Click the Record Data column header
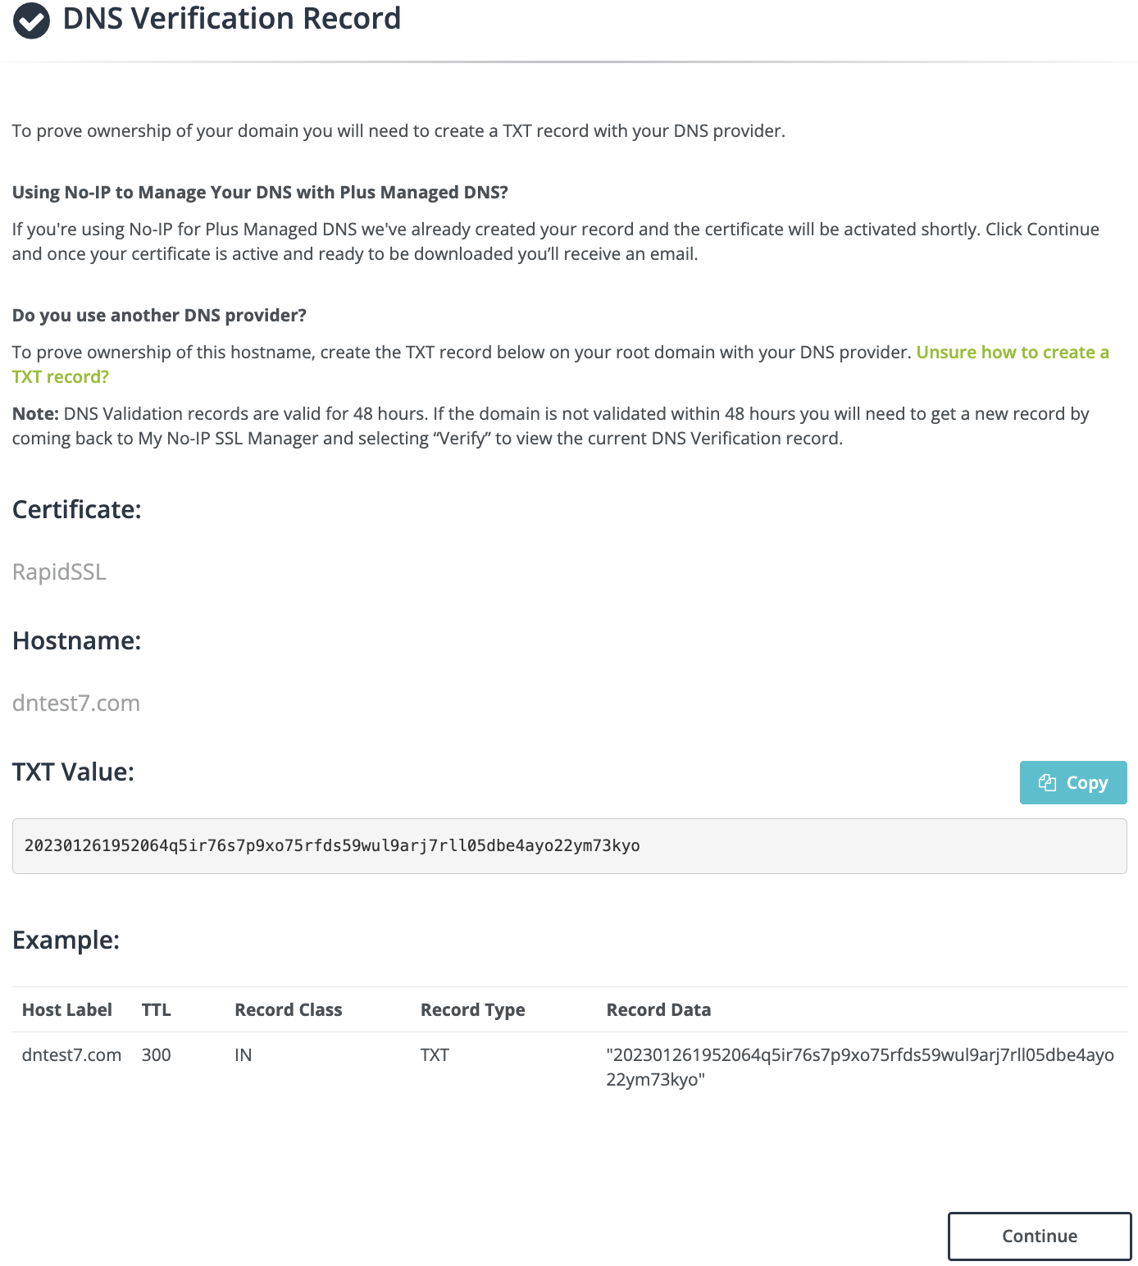 (658, 1009)
